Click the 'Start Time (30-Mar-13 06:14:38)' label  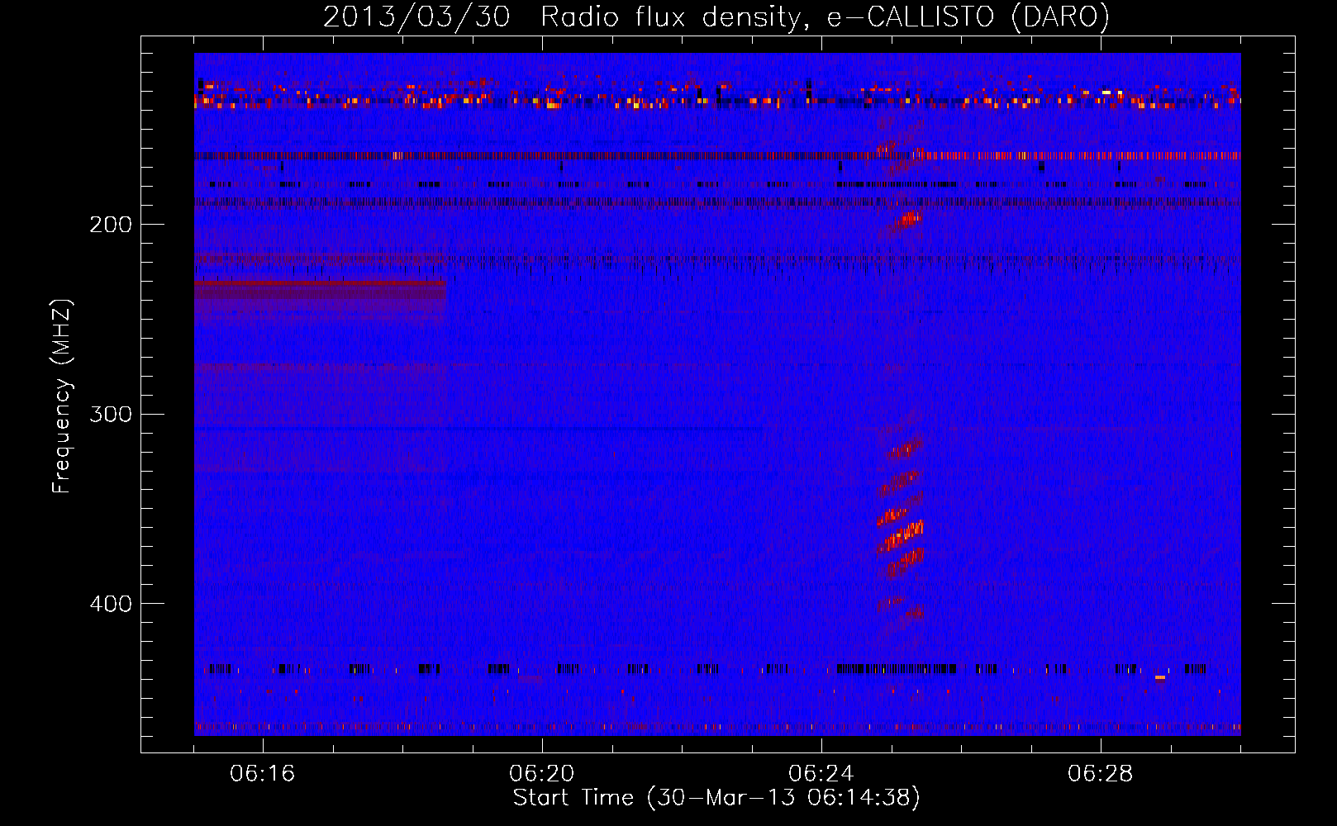coord(716,798)
